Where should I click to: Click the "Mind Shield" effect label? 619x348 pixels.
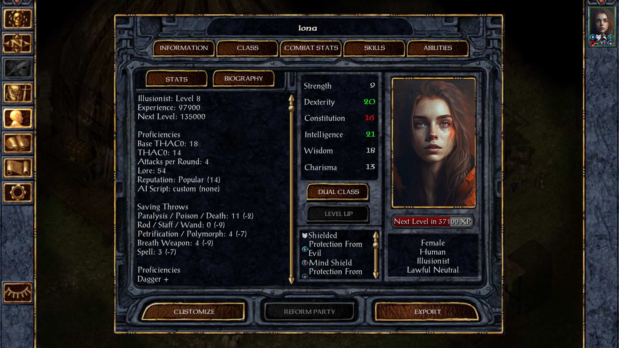[330, 263]
